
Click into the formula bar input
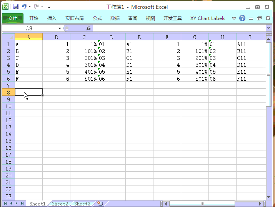point(179,28)
